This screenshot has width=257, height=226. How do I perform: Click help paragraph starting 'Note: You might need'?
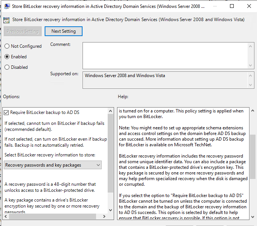coord(182,137)
